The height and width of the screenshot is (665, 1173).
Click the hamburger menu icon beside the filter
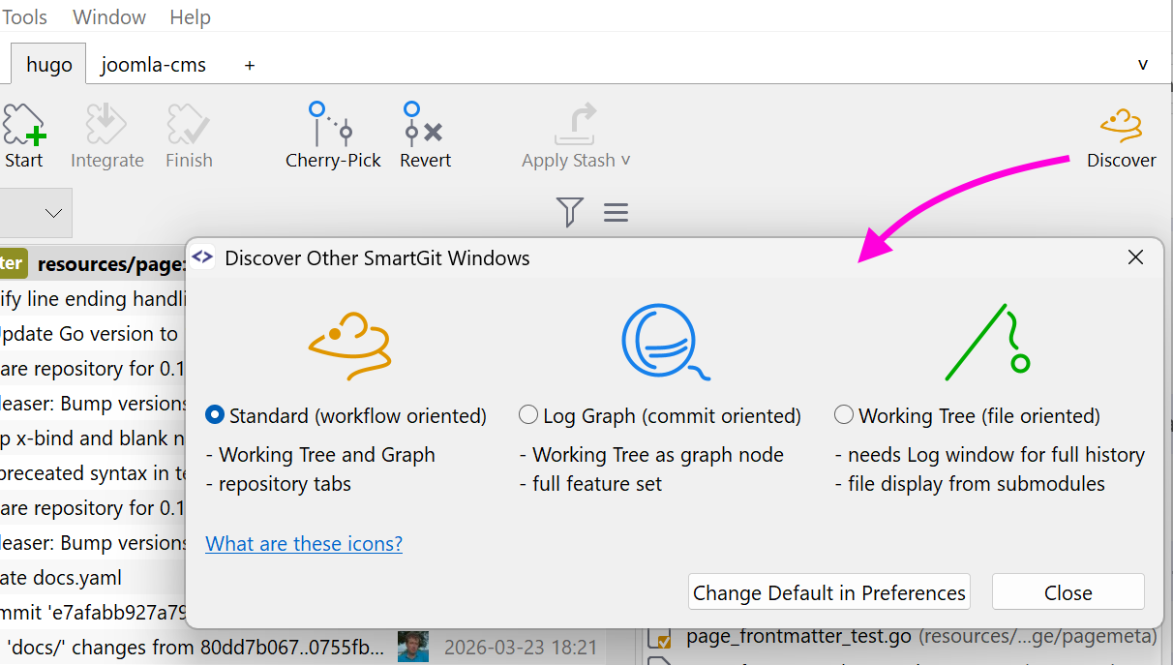click(x=616, y=212)
